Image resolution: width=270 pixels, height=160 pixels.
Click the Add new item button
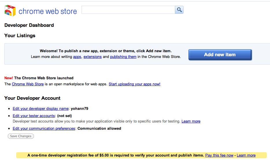(220, 54)
